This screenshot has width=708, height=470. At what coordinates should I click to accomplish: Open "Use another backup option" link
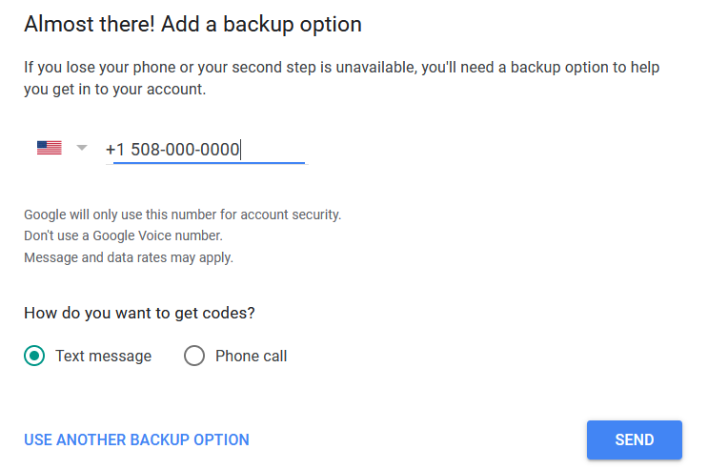point(136,439)
